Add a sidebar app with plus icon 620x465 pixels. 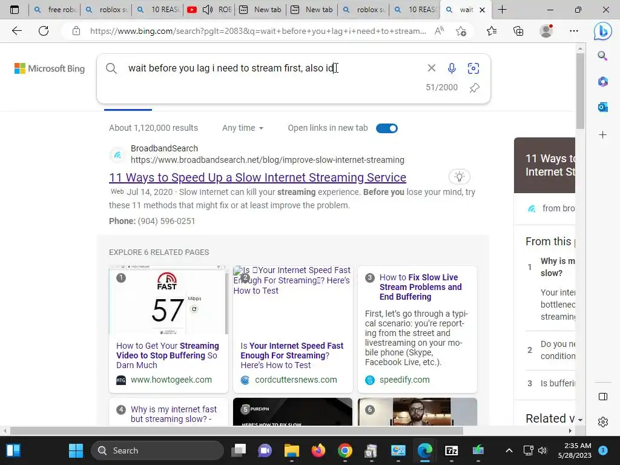click(602, 135)
